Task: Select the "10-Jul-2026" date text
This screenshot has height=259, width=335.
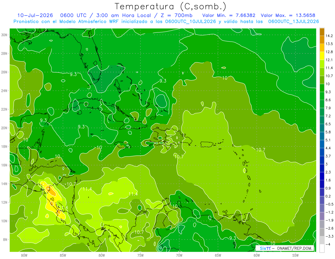Action: (x=35, y=15)
